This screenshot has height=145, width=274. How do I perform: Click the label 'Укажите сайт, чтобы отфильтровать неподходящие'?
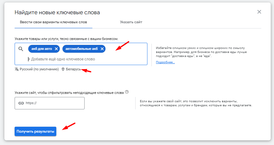click(69, 93)
